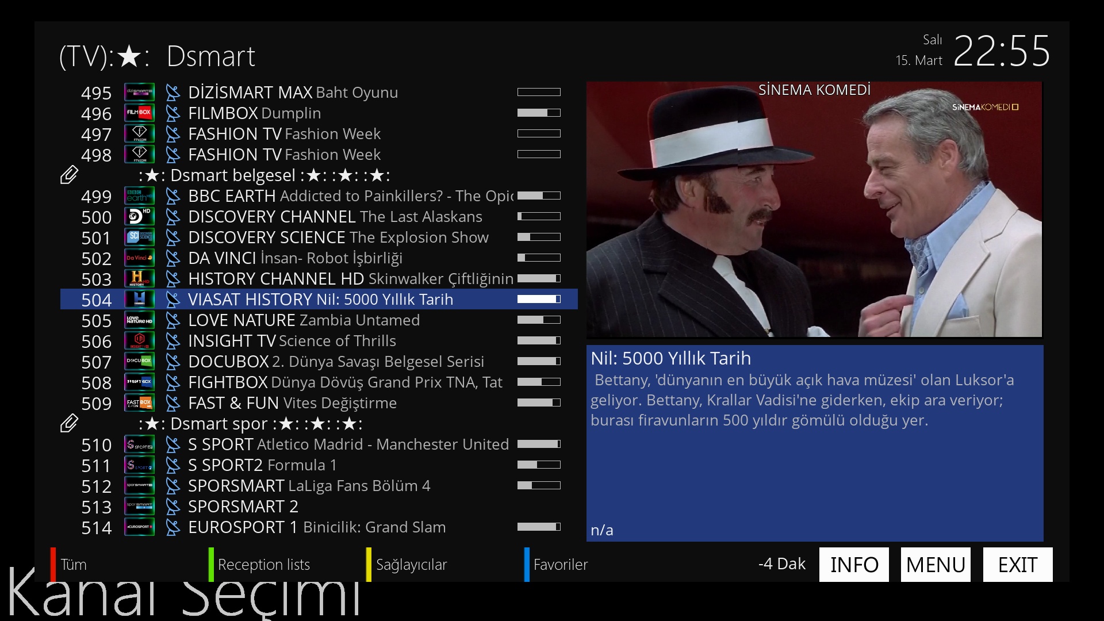The width and height of the screenshot is (1104, 621).
Task: Click the S SPORT progress bar
Action: (539, 444)
